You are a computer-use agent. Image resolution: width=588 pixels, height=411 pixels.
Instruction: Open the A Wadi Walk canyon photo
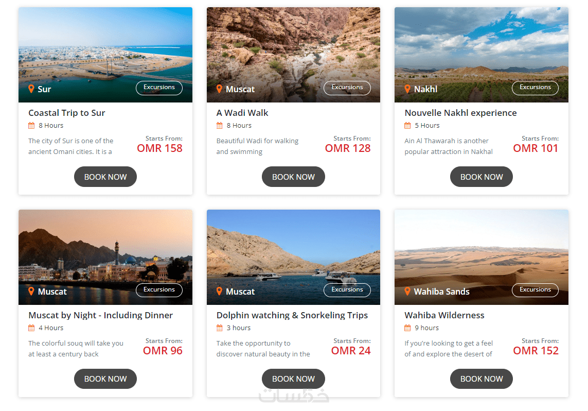point(293,46)
